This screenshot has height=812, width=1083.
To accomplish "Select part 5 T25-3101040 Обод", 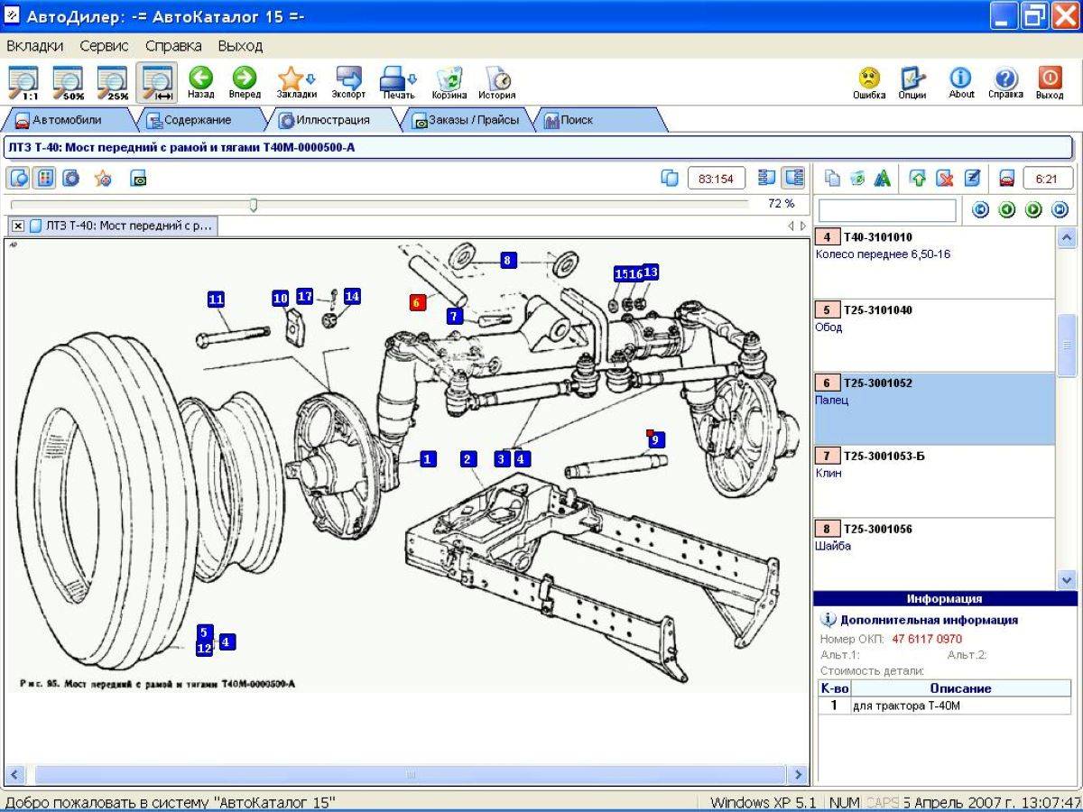I will pyautogui.click(x=934, y=336).
